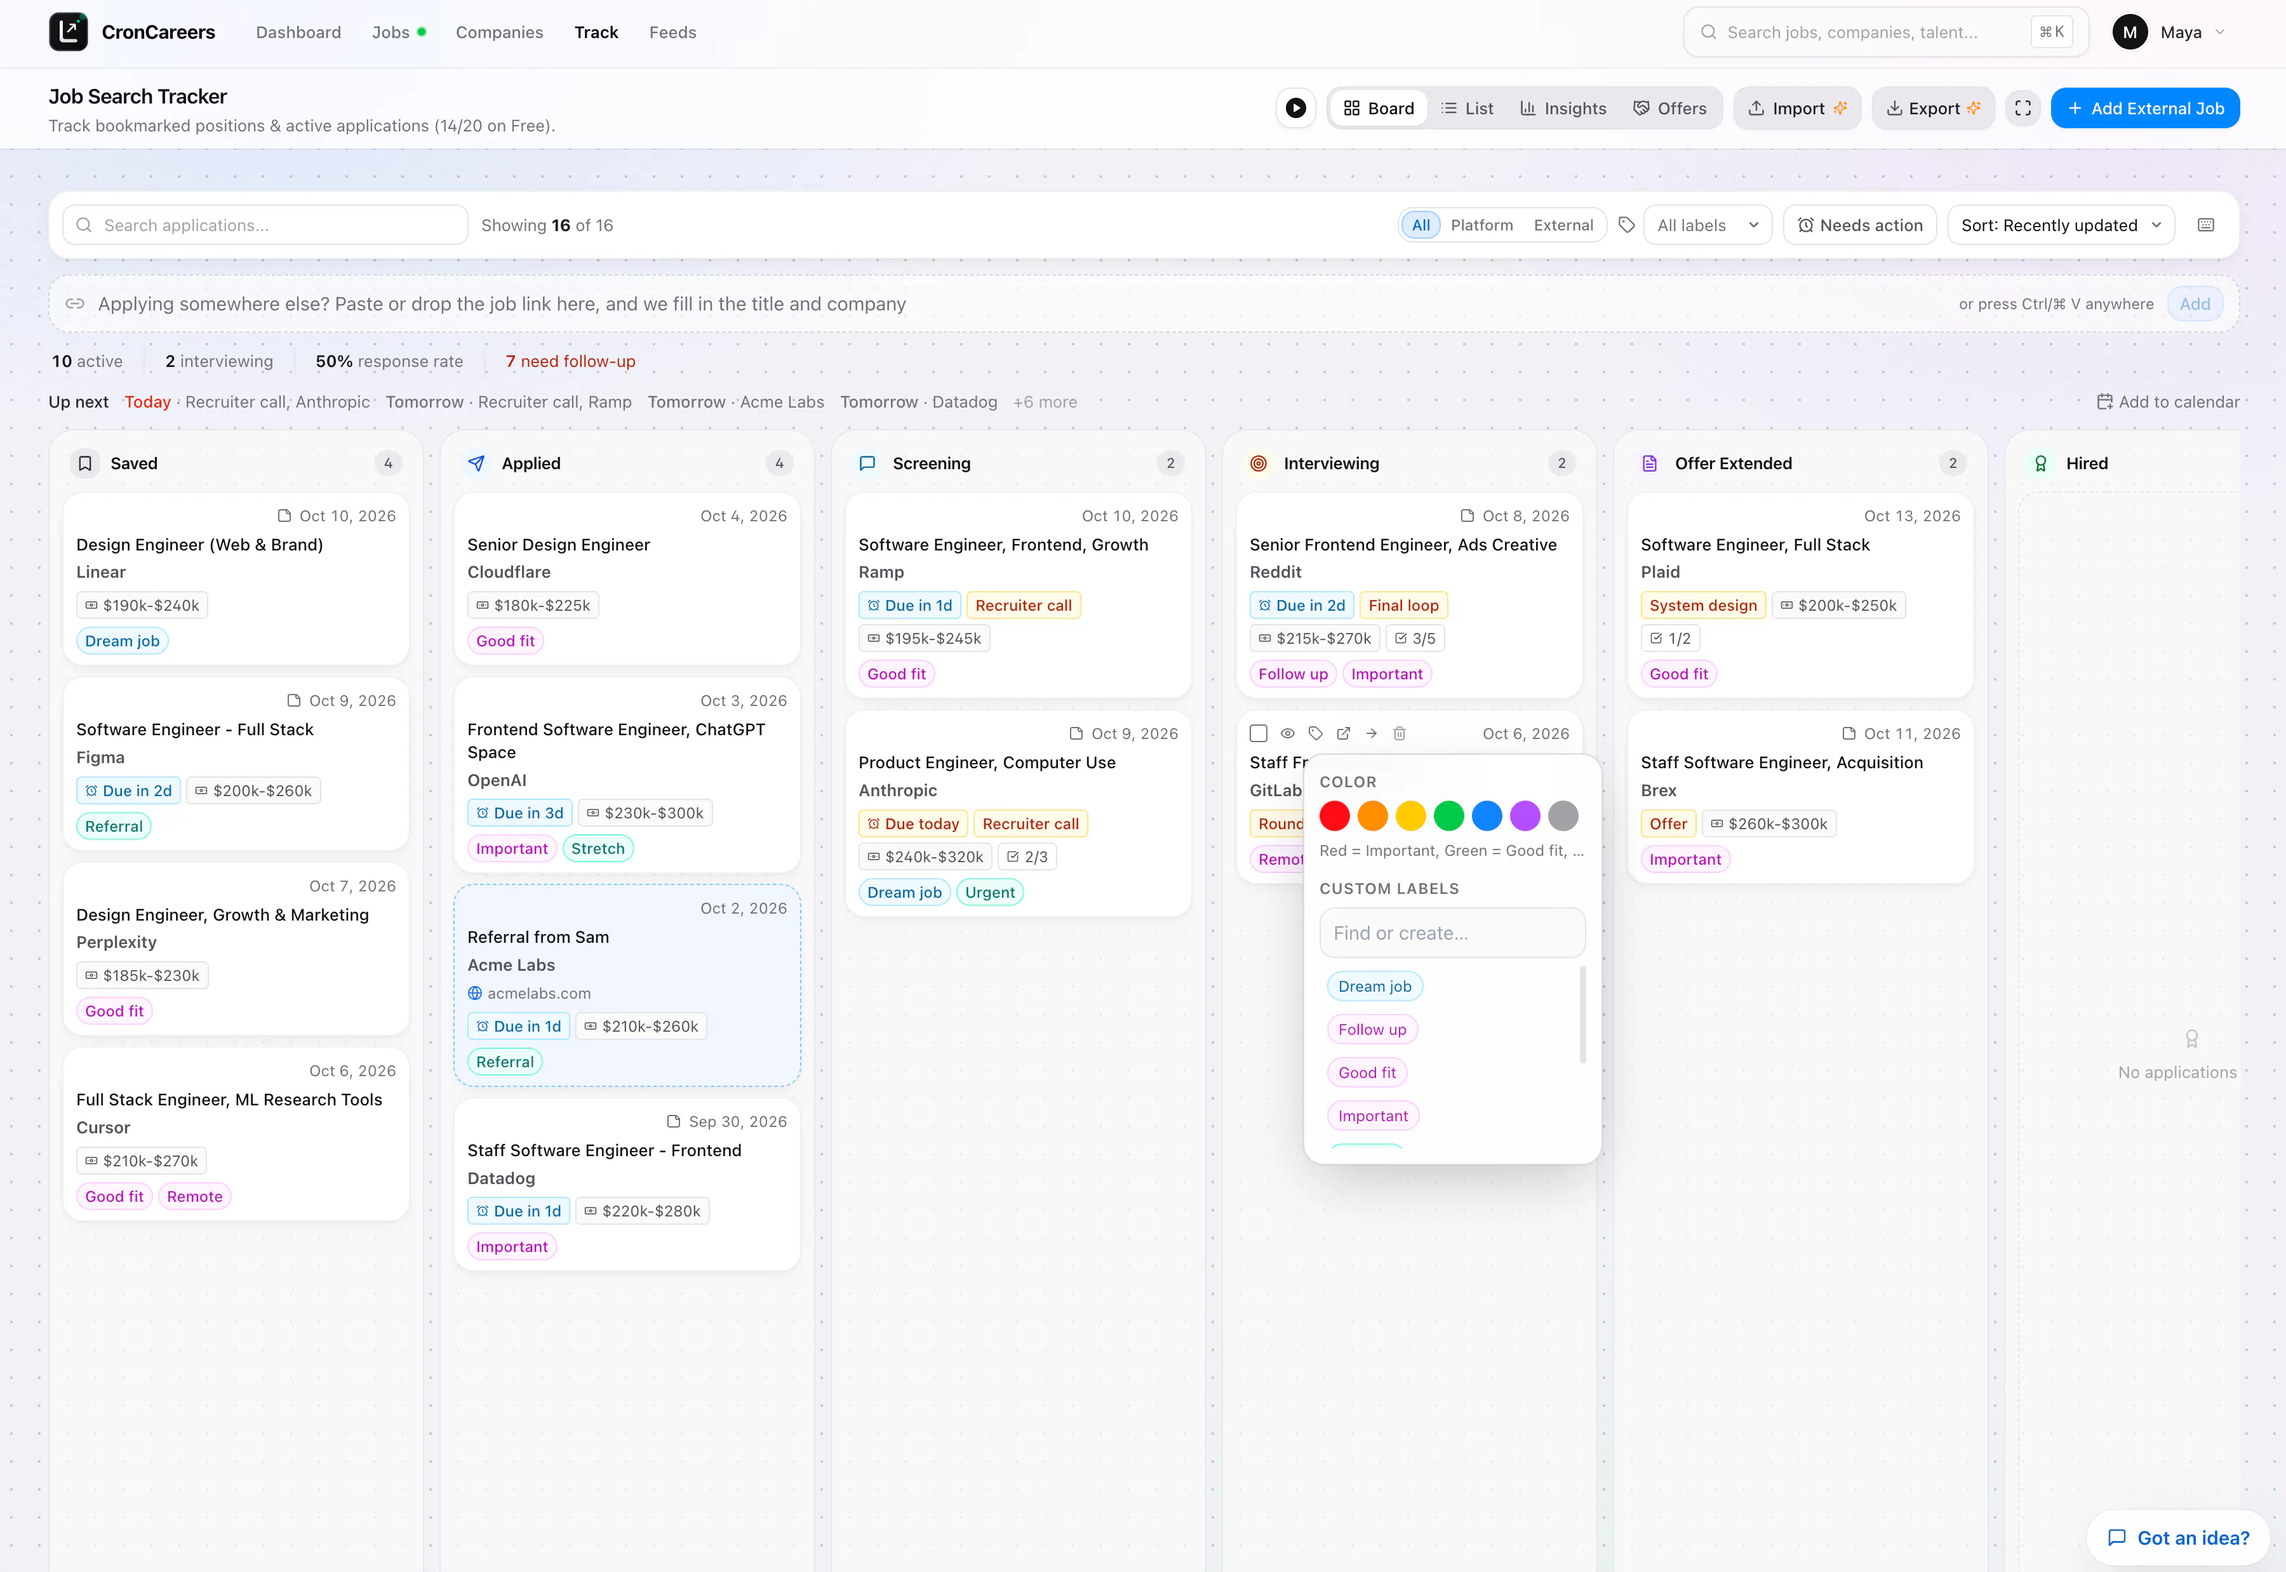Switch to List view
The width and height of the screenshot is (2286, 1572).
(1467, 109)
